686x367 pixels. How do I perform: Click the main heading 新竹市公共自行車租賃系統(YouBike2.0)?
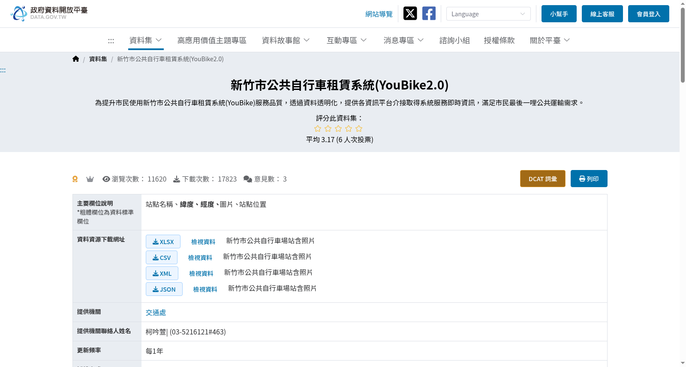tap(340, 85)
